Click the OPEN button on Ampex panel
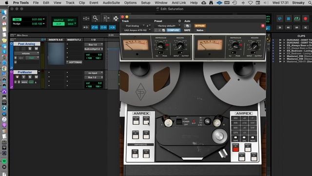 (146, 121)
